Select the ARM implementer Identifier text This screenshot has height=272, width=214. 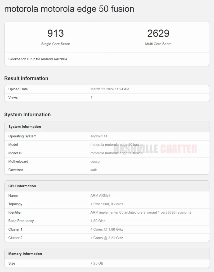pos(141,212)
